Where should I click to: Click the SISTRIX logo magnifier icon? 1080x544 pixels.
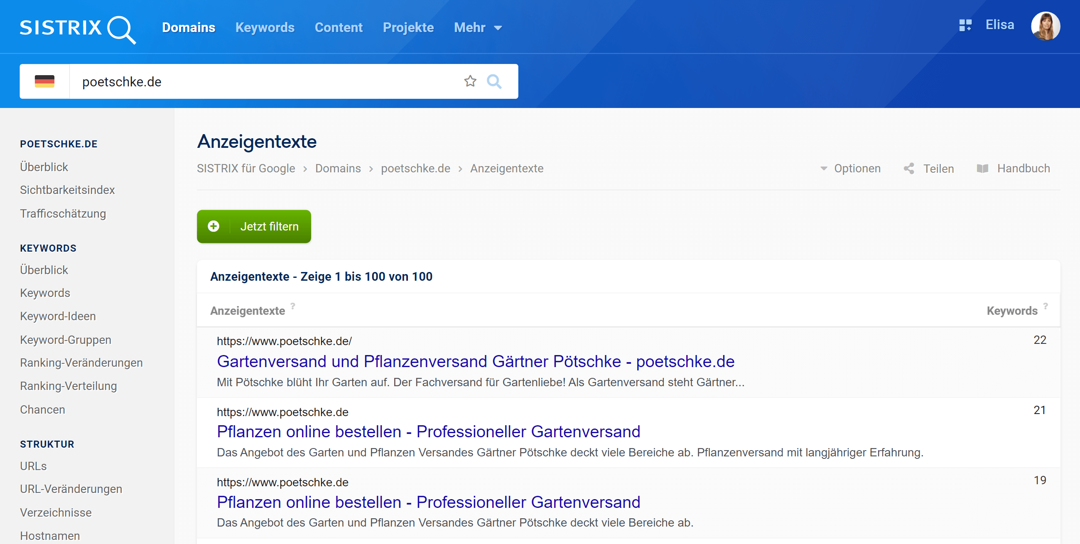(121, 29)
